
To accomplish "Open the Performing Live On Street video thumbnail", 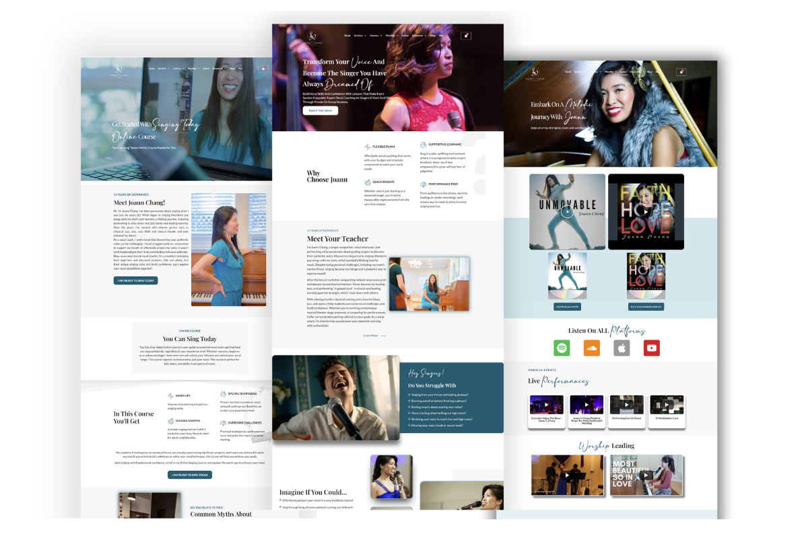I will click(x=627, y=406).
